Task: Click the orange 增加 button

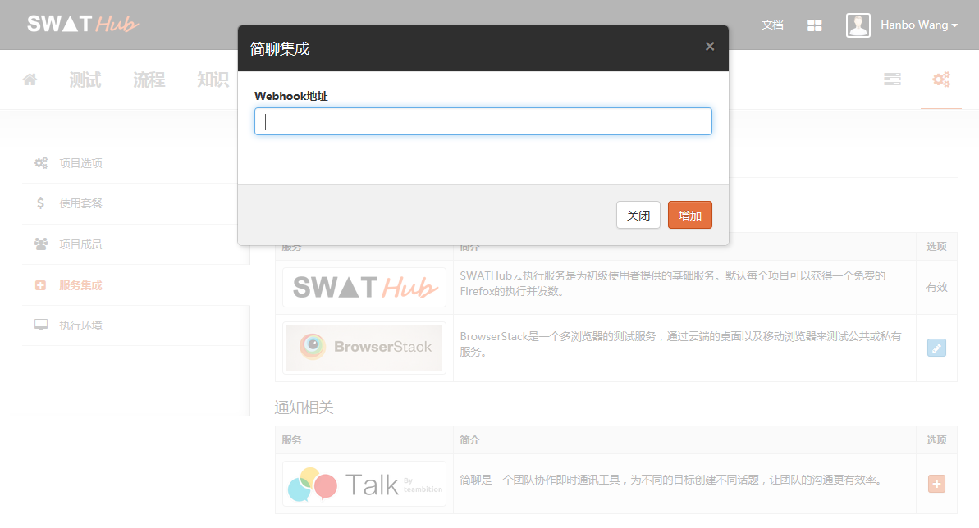Action: tap(690, 216)
